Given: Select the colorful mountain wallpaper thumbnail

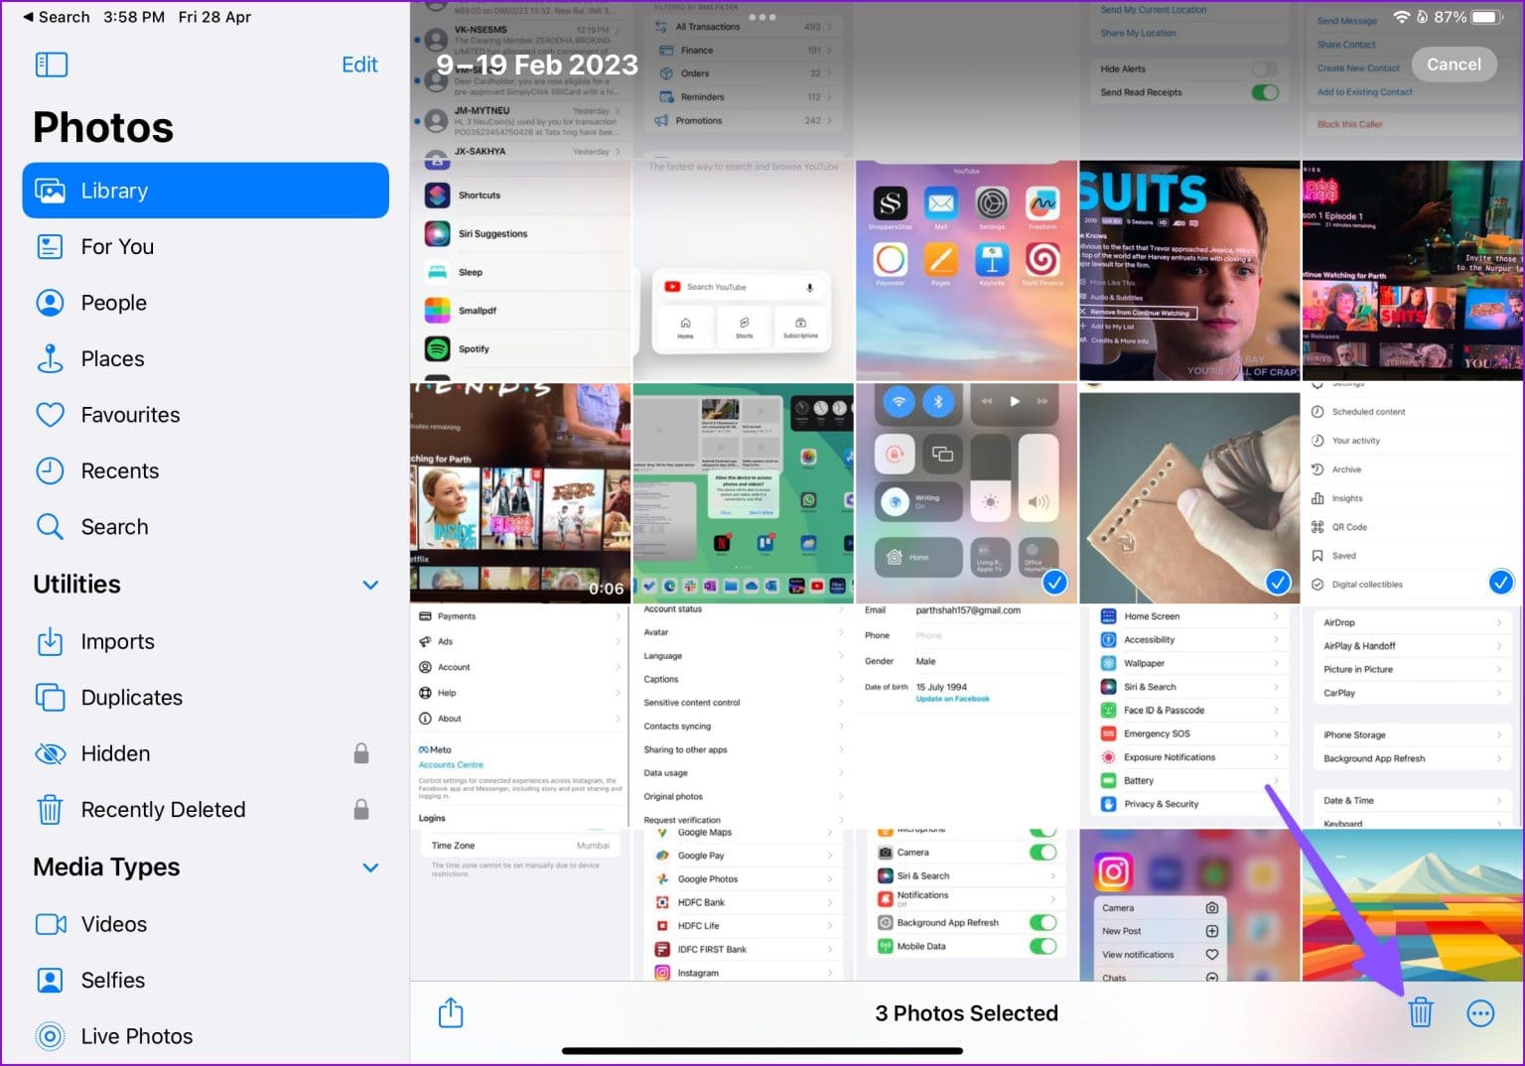Looking at the screenshot, I should [x=1413, y=904].
